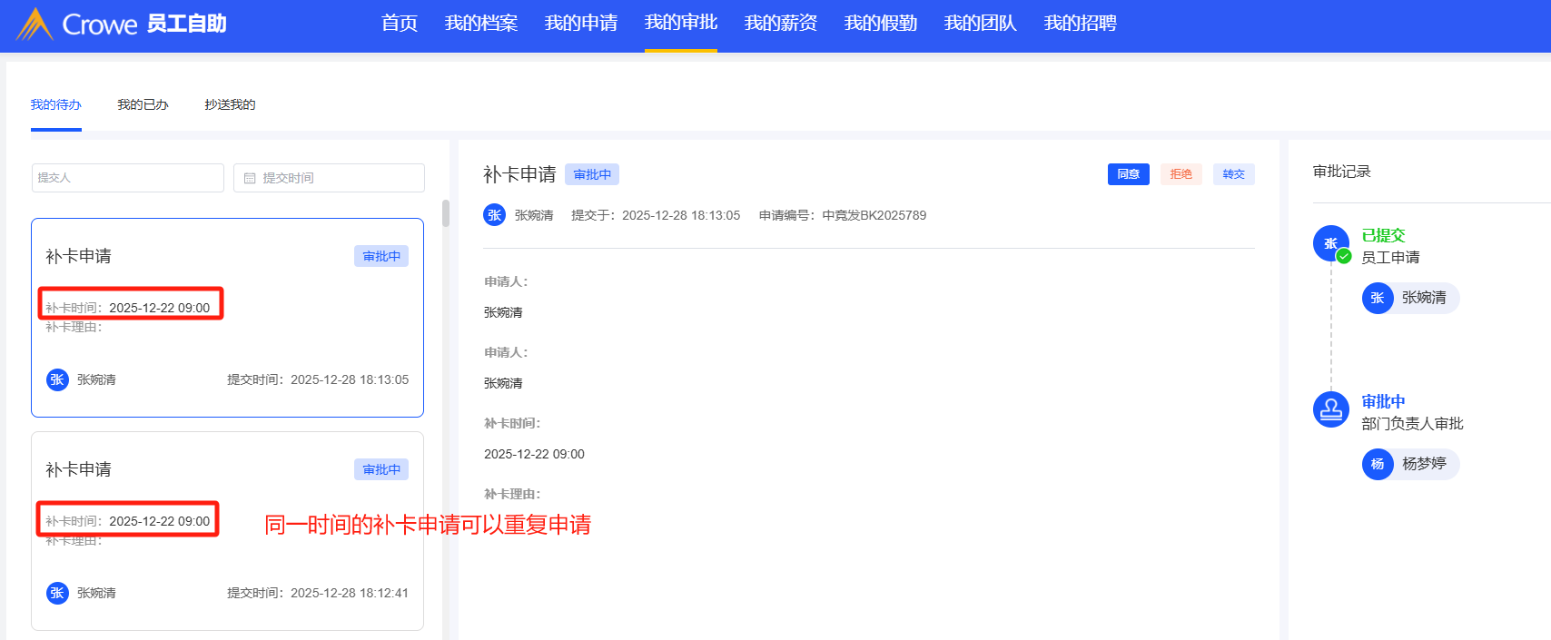Switch to 我的已办 tab
The width and height of the screenshot is (1551, 640).
point(143,105)
